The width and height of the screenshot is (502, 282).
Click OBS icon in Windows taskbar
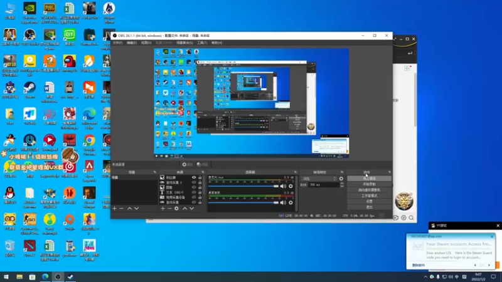coord(58,277)
